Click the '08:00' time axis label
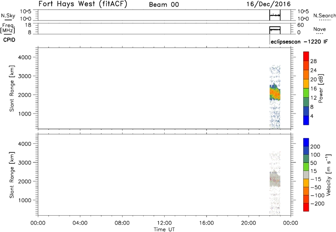 pyautogui.click(x=122, y=223)
